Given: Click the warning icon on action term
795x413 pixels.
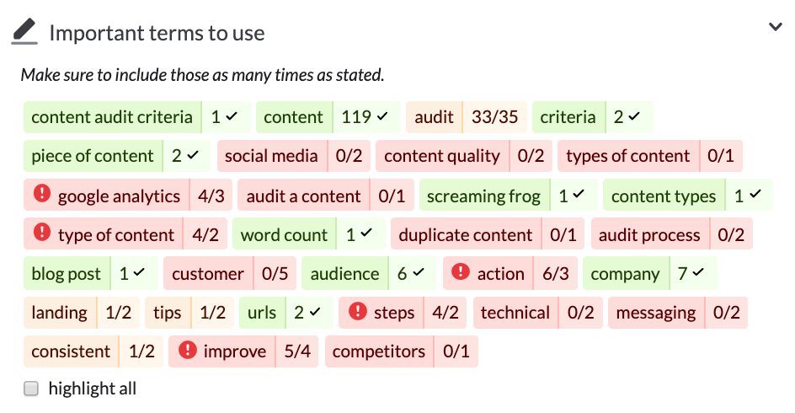Looking at the screenshot, I should (x=461, y=272).
